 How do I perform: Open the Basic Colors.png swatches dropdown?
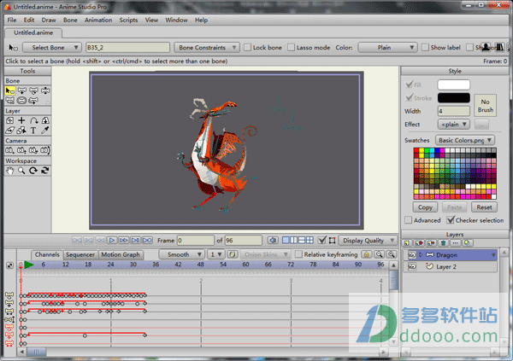coord(465,141)
